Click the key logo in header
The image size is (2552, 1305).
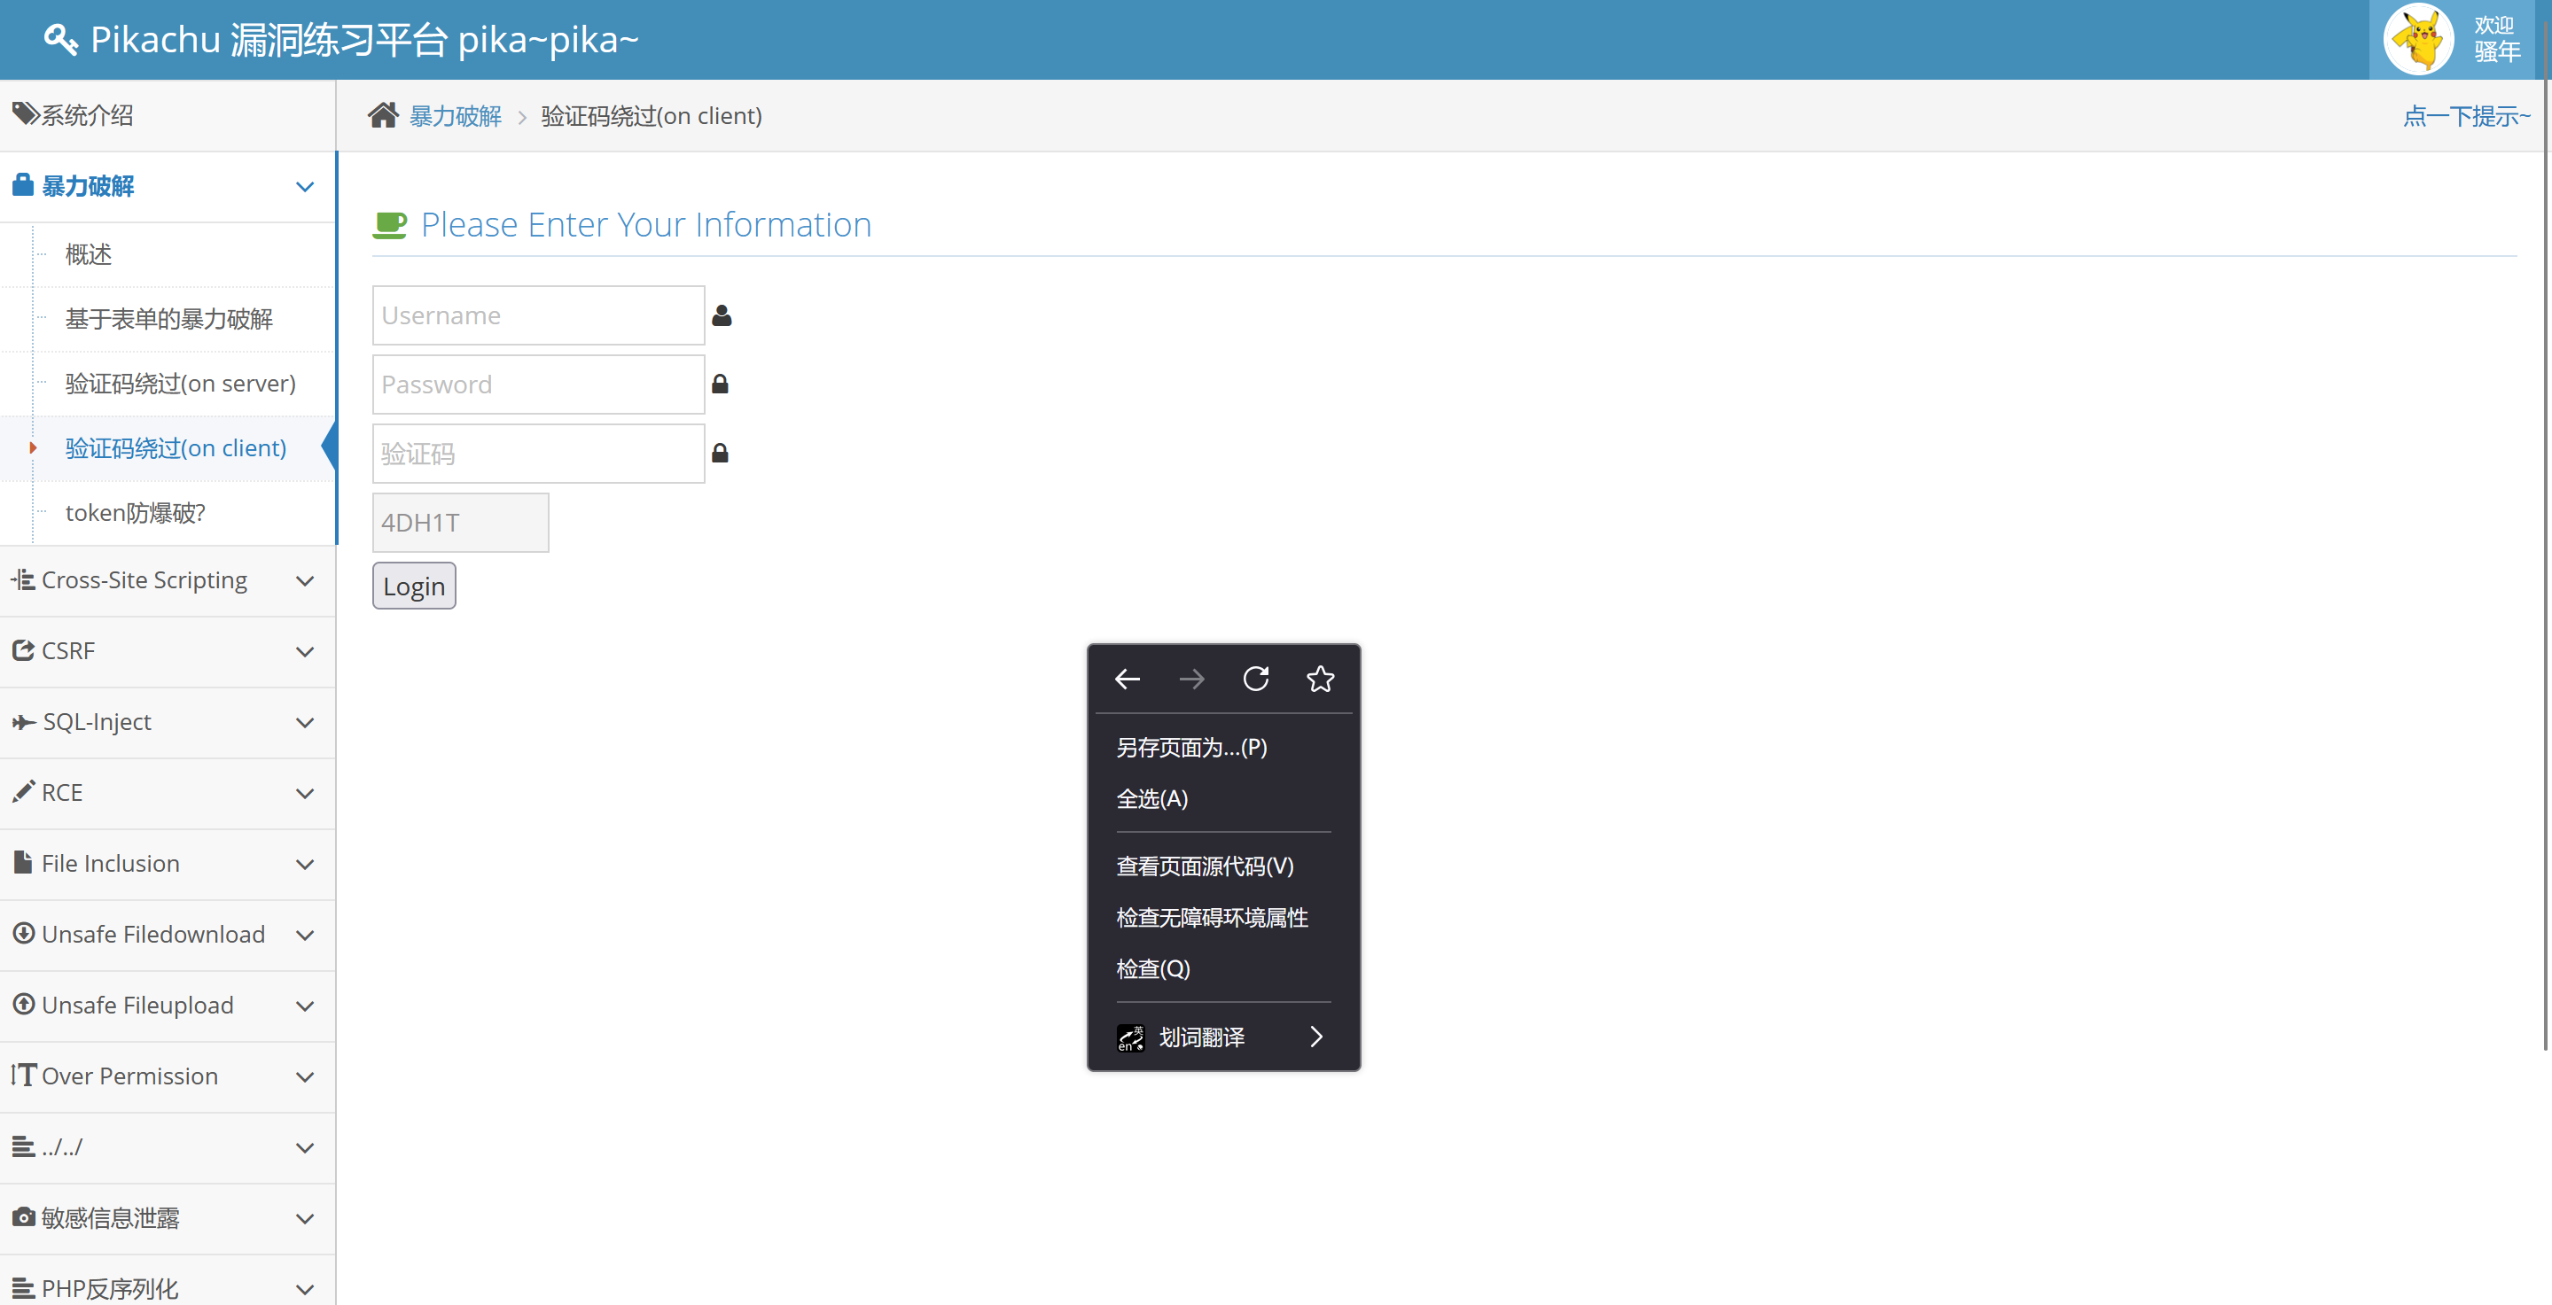click(60, 40)
